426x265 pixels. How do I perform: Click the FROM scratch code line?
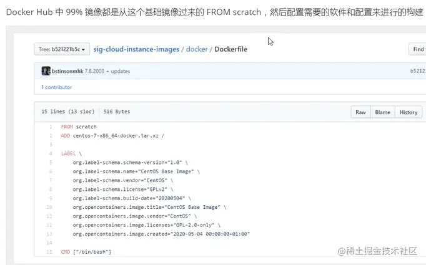79,127
